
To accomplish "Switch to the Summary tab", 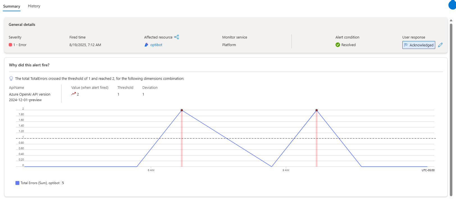I will pyautogui.click(x=12, y=6).
